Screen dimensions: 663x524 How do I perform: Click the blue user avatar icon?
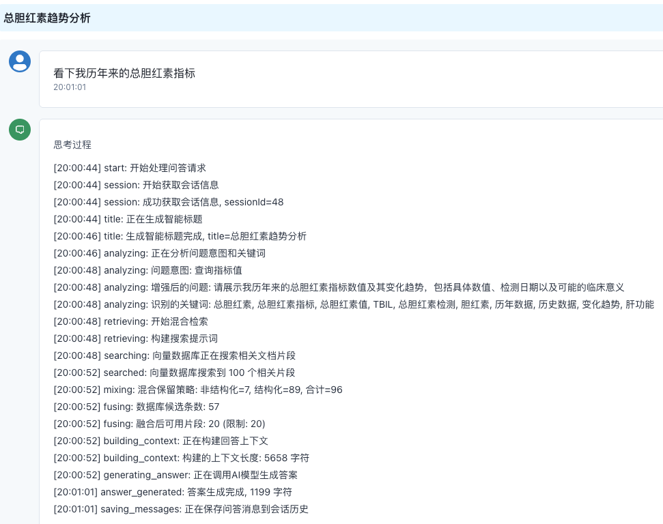[20, 61]
